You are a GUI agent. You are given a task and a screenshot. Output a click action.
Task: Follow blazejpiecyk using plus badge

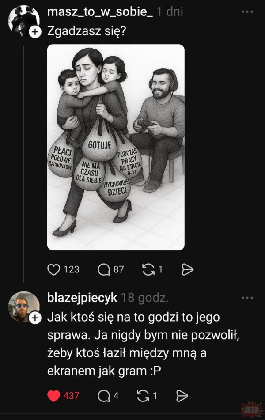coord(35,318)
